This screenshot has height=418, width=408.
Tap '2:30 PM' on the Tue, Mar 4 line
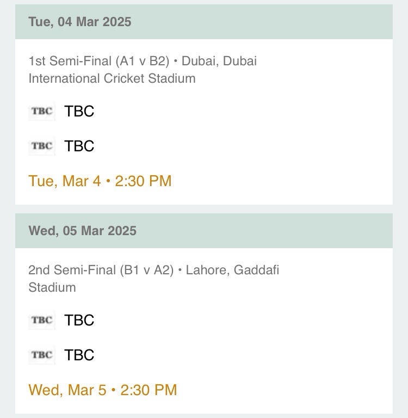[143, 181]
